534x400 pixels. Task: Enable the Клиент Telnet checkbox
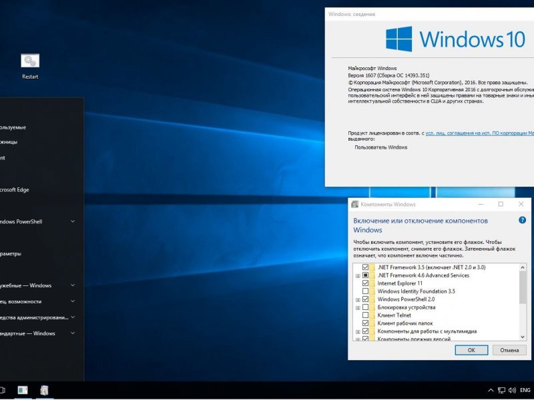pos(365,315)
